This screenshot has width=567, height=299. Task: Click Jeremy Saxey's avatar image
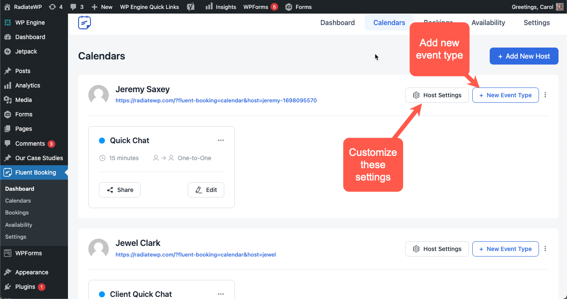click(99, 95)
